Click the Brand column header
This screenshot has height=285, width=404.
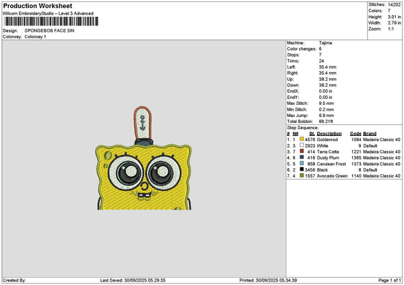point(370,134)
